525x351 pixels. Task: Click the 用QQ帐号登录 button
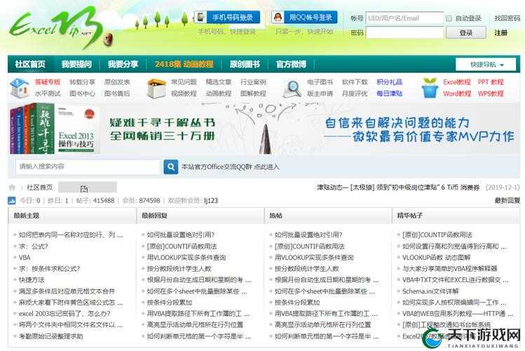[304, 18]
